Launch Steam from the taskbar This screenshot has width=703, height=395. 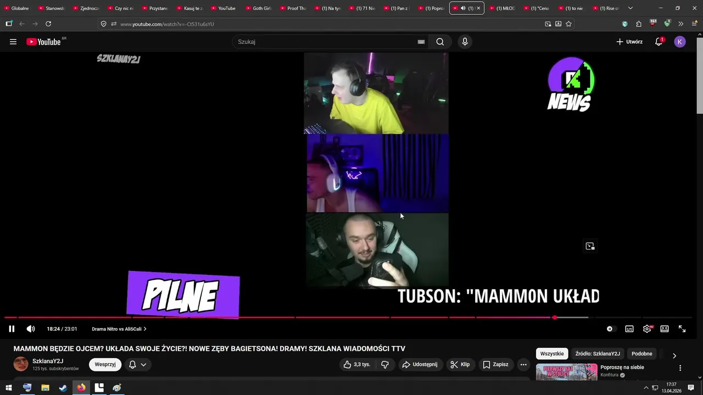point(63,388)
